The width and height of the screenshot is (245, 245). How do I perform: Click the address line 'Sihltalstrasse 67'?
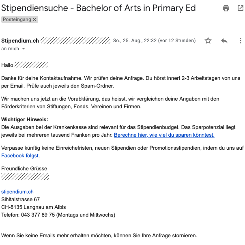tap(21, 199)
